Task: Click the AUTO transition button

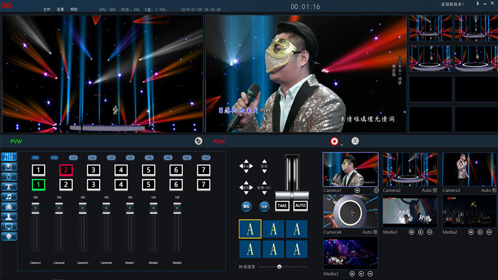Action: click(x=300, y=205)
